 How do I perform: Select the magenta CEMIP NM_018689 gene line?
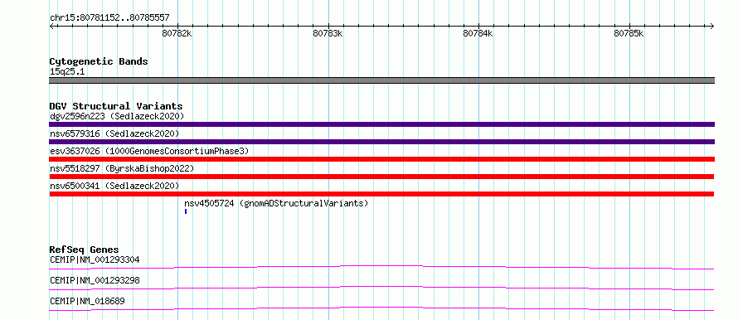[381, 308]
